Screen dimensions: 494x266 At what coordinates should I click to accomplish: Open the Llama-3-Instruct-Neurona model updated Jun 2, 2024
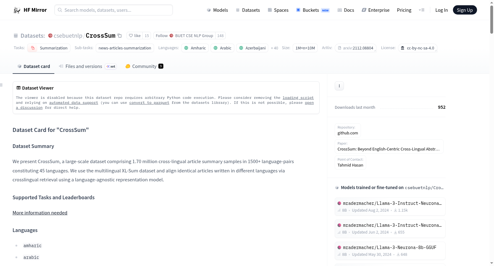[x=390, y=229]
